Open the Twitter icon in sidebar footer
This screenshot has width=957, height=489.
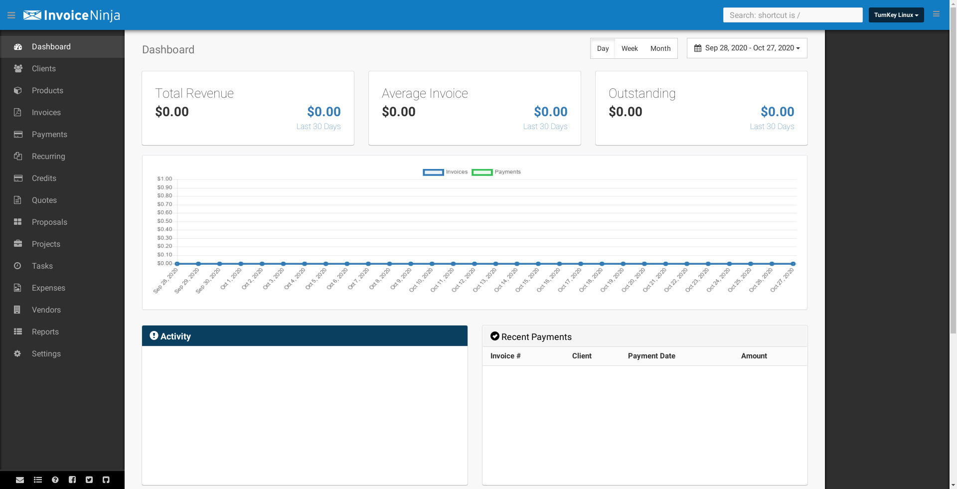[x=89, y=480]
